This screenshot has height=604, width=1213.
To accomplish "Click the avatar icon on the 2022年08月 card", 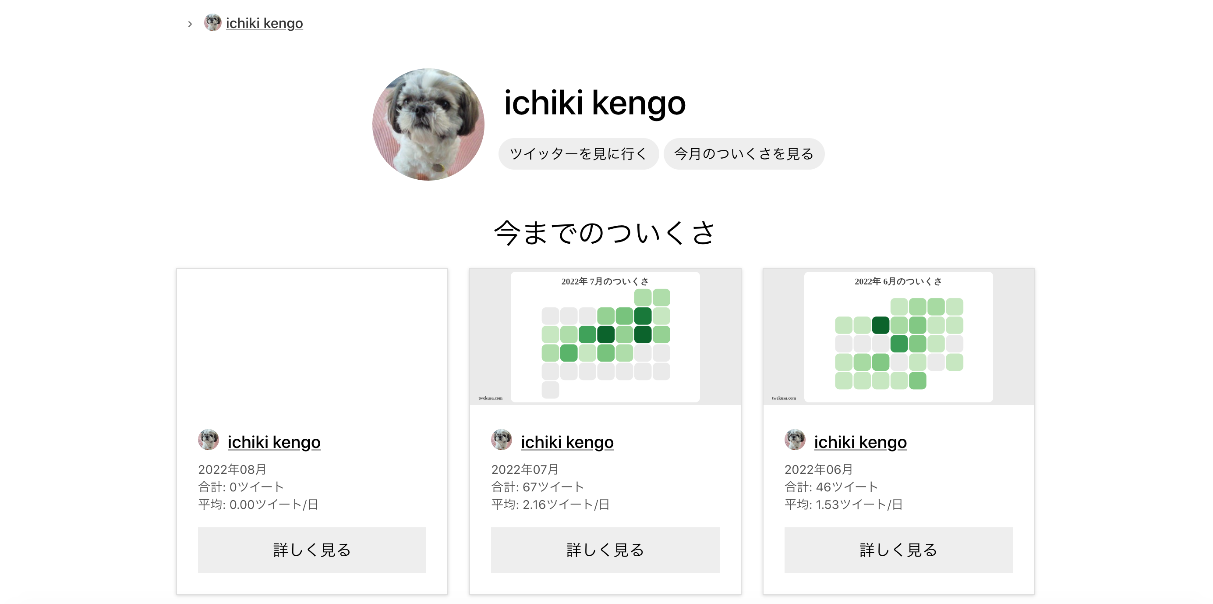I will [208, 440].
